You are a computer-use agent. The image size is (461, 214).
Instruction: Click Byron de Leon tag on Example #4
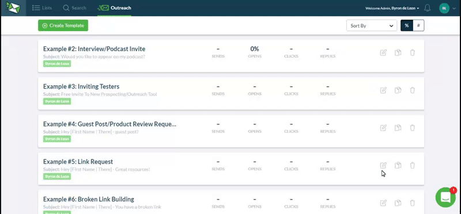click(57, 139)
